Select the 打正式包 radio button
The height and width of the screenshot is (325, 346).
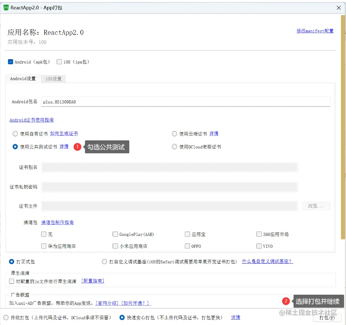click(12, 262)
